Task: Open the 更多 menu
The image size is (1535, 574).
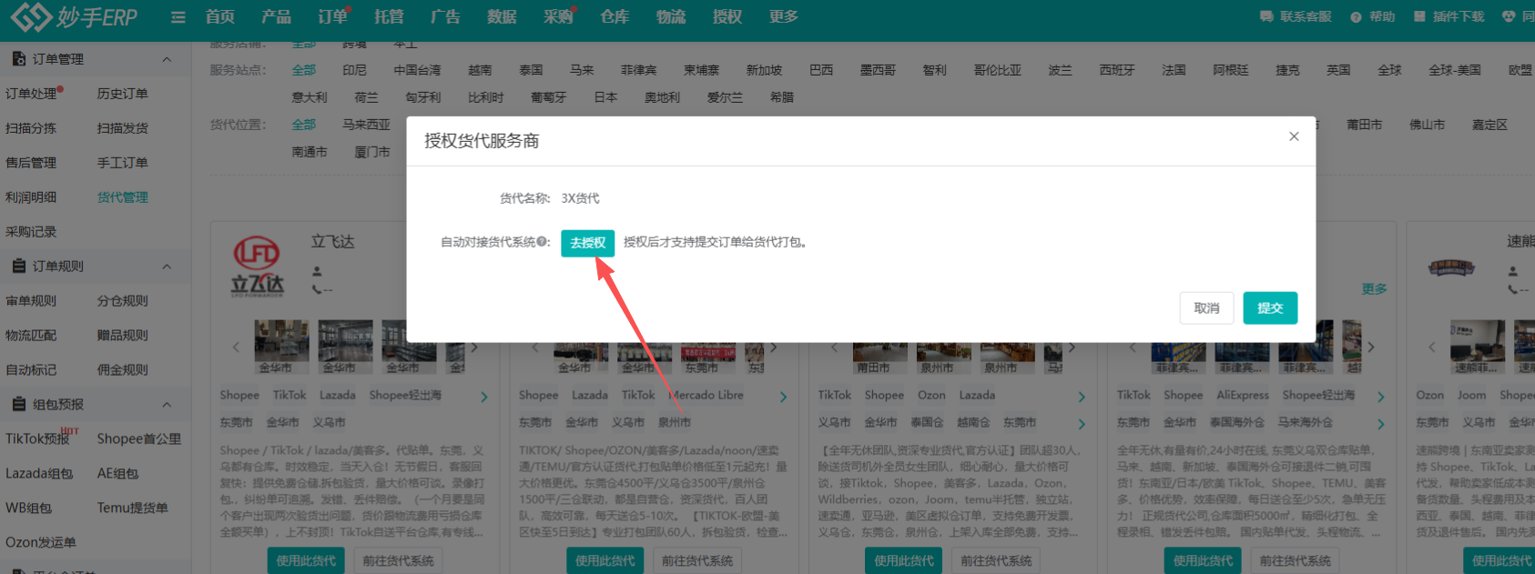Action: pyautogui.click(x=784, y=16)
